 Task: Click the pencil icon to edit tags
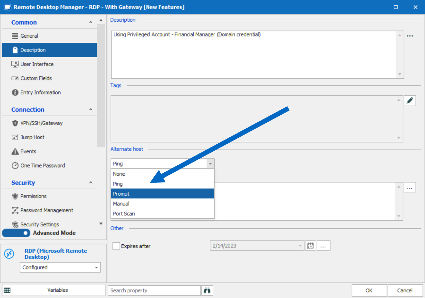(x=410, y=101)
